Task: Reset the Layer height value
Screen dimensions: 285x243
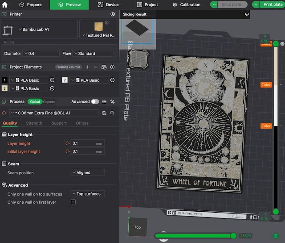Action: pos(68,143)
